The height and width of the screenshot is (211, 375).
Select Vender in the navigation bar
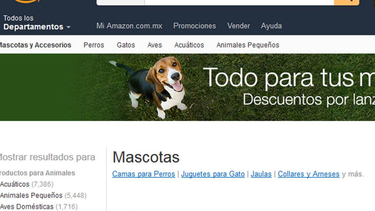click(238, 26)
